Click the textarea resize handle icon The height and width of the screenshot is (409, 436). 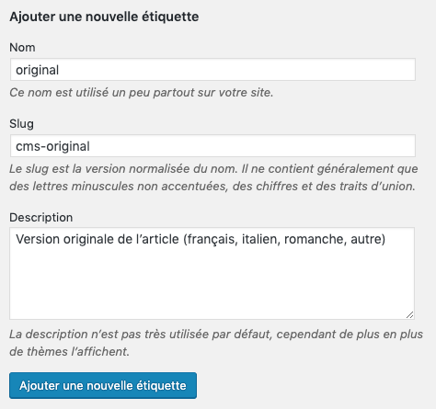[x=409, y=314]
